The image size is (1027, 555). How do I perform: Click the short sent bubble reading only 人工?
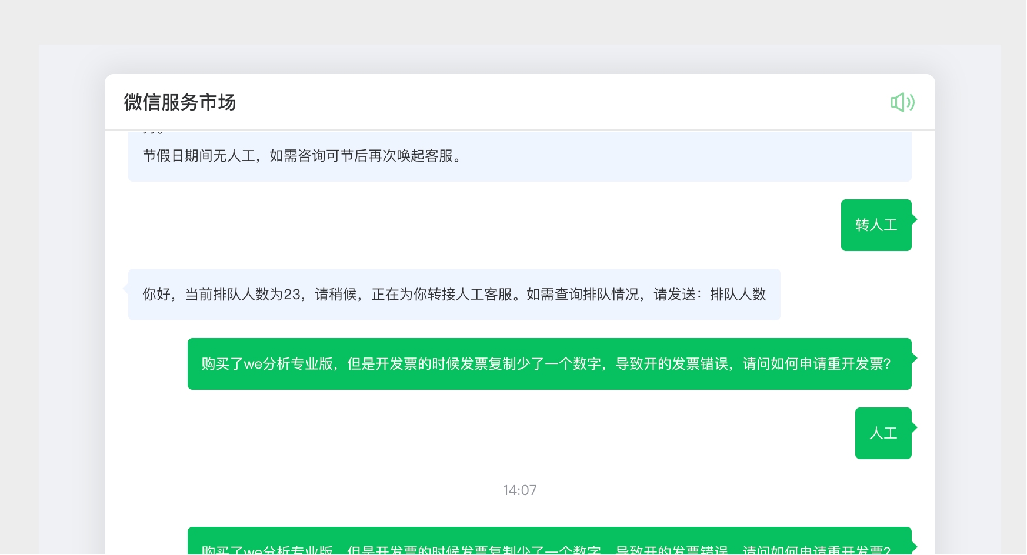coord(883,433)
